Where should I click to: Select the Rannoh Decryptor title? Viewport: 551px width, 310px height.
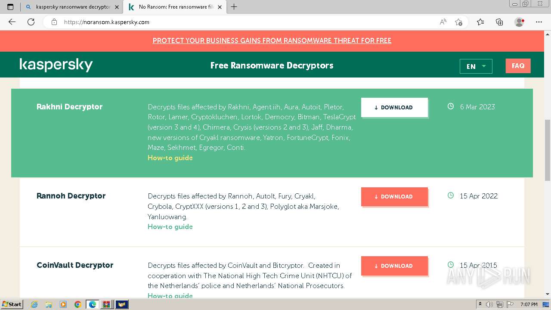[x=71, y=196]
